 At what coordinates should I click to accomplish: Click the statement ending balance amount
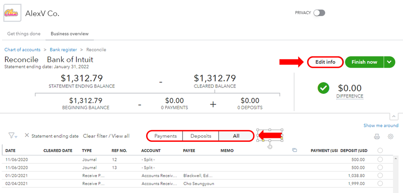[82, 78]
